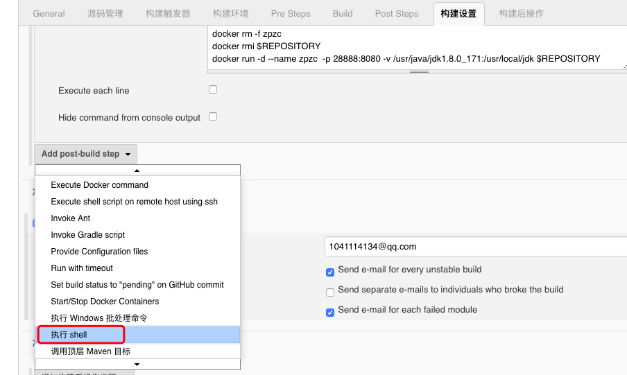The image size is (627, 375).
Task: Enable separate e-mails to individuals who broke build
Action: point(330,293)
